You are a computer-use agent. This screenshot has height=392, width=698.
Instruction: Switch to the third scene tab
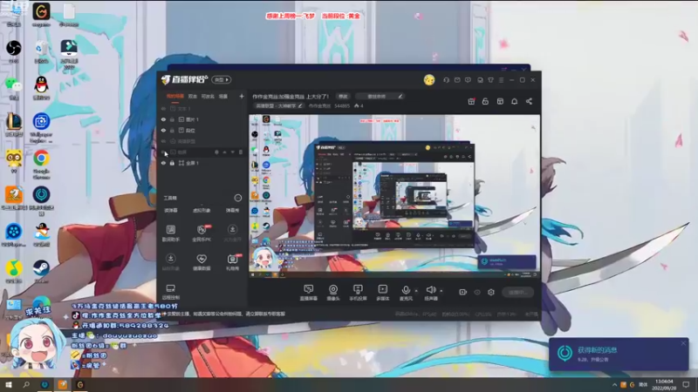tap(208, 96)
